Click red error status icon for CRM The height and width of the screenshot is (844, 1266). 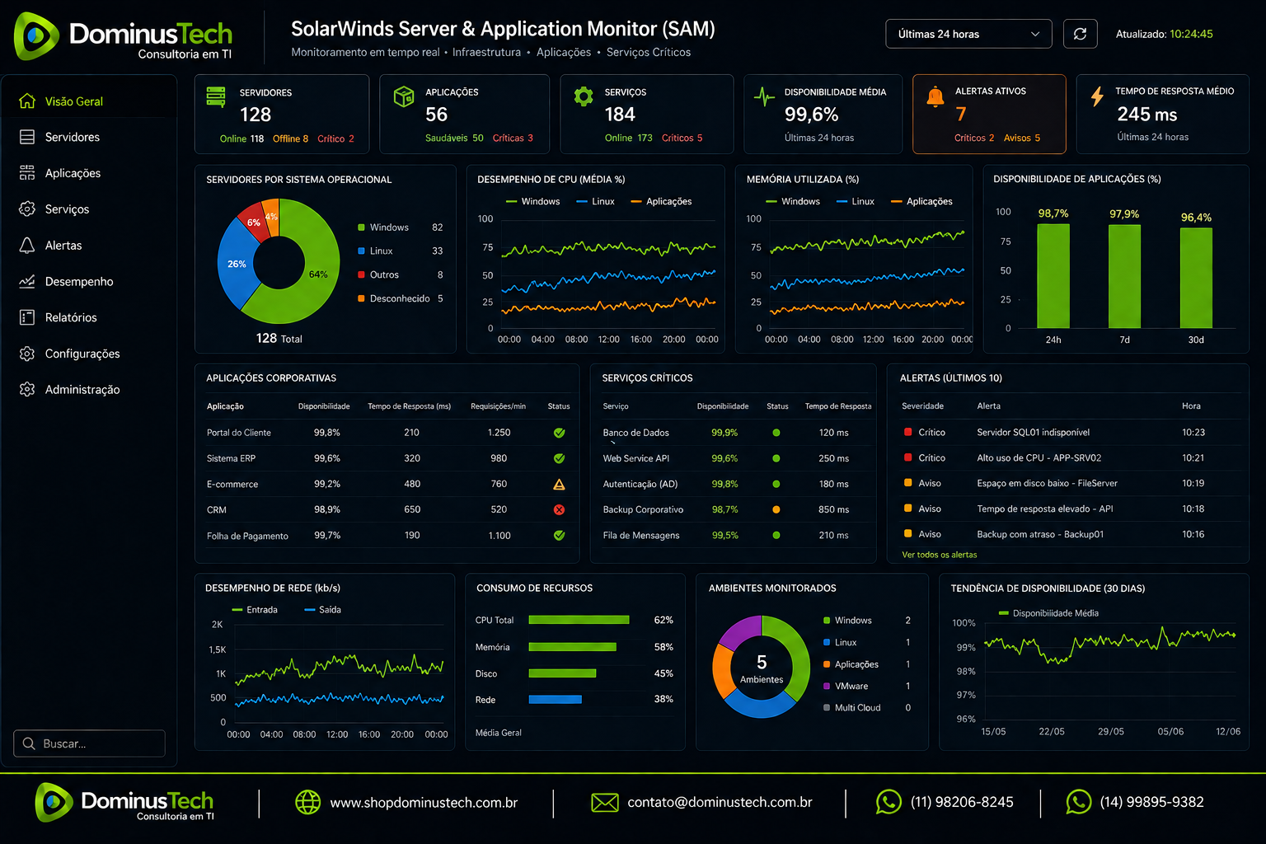pos(559,509)
